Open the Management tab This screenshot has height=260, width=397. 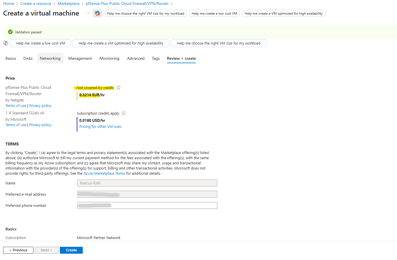(80, 58)
